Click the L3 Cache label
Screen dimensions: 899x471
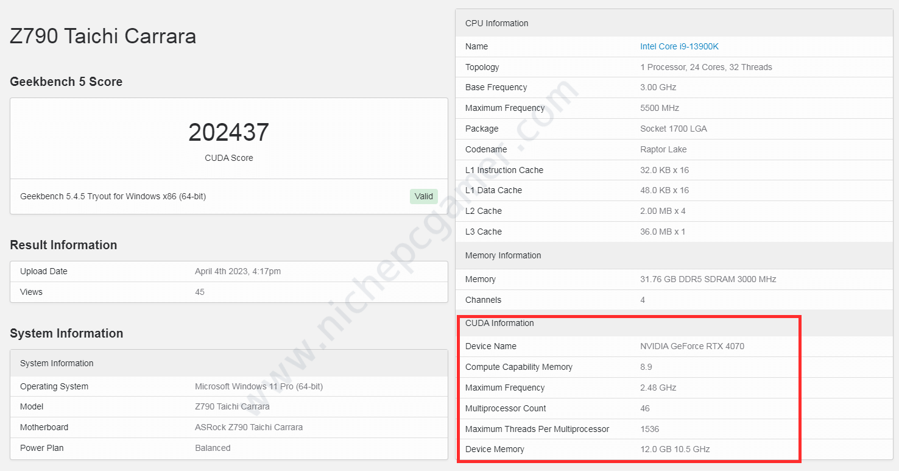point(484,232)
